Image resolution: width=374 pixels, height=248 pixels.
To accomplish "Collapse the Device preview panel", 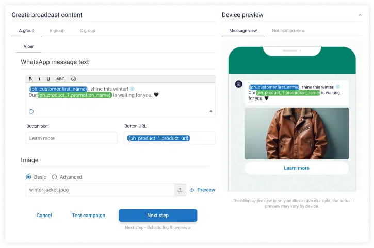I will coord(360,15).
